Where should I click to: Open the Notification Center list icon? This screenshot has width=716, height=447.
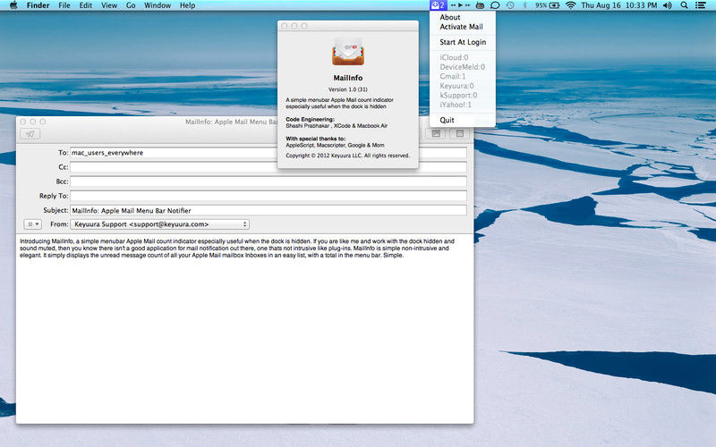(700, 5)
